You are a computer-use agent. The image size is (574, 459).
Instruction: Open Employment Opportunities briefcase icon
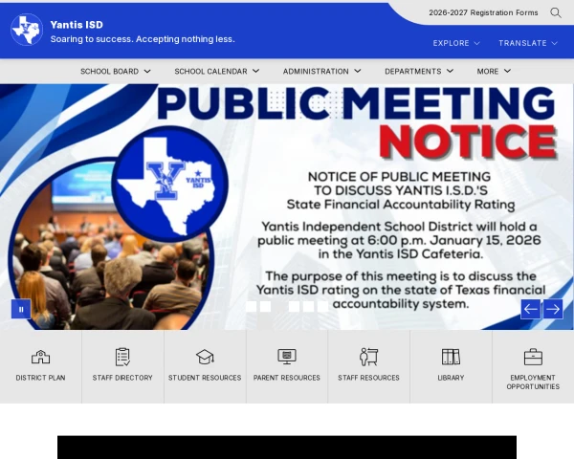[x=533, y=357]
